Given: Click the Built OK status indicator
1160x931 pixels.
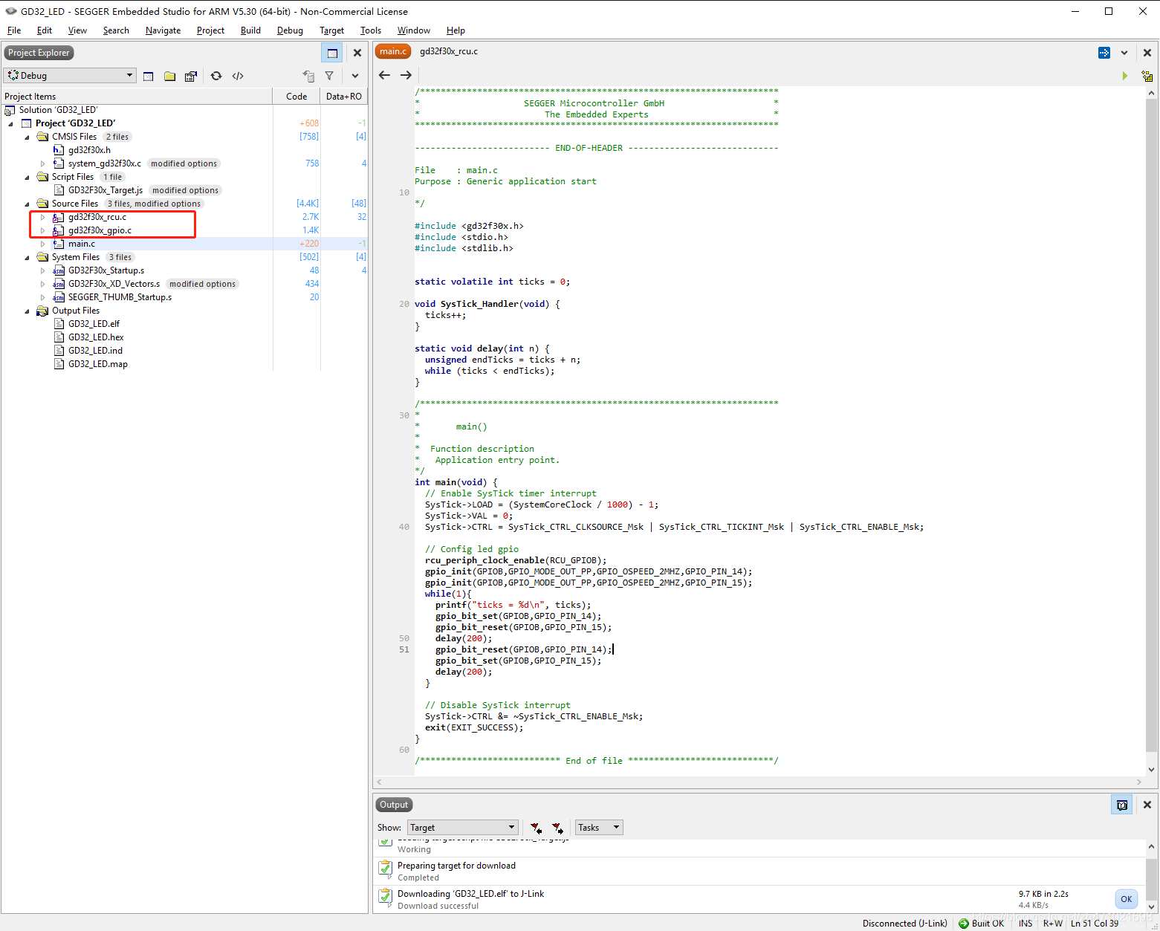Looking at the screenshot, I should (981, 924).
